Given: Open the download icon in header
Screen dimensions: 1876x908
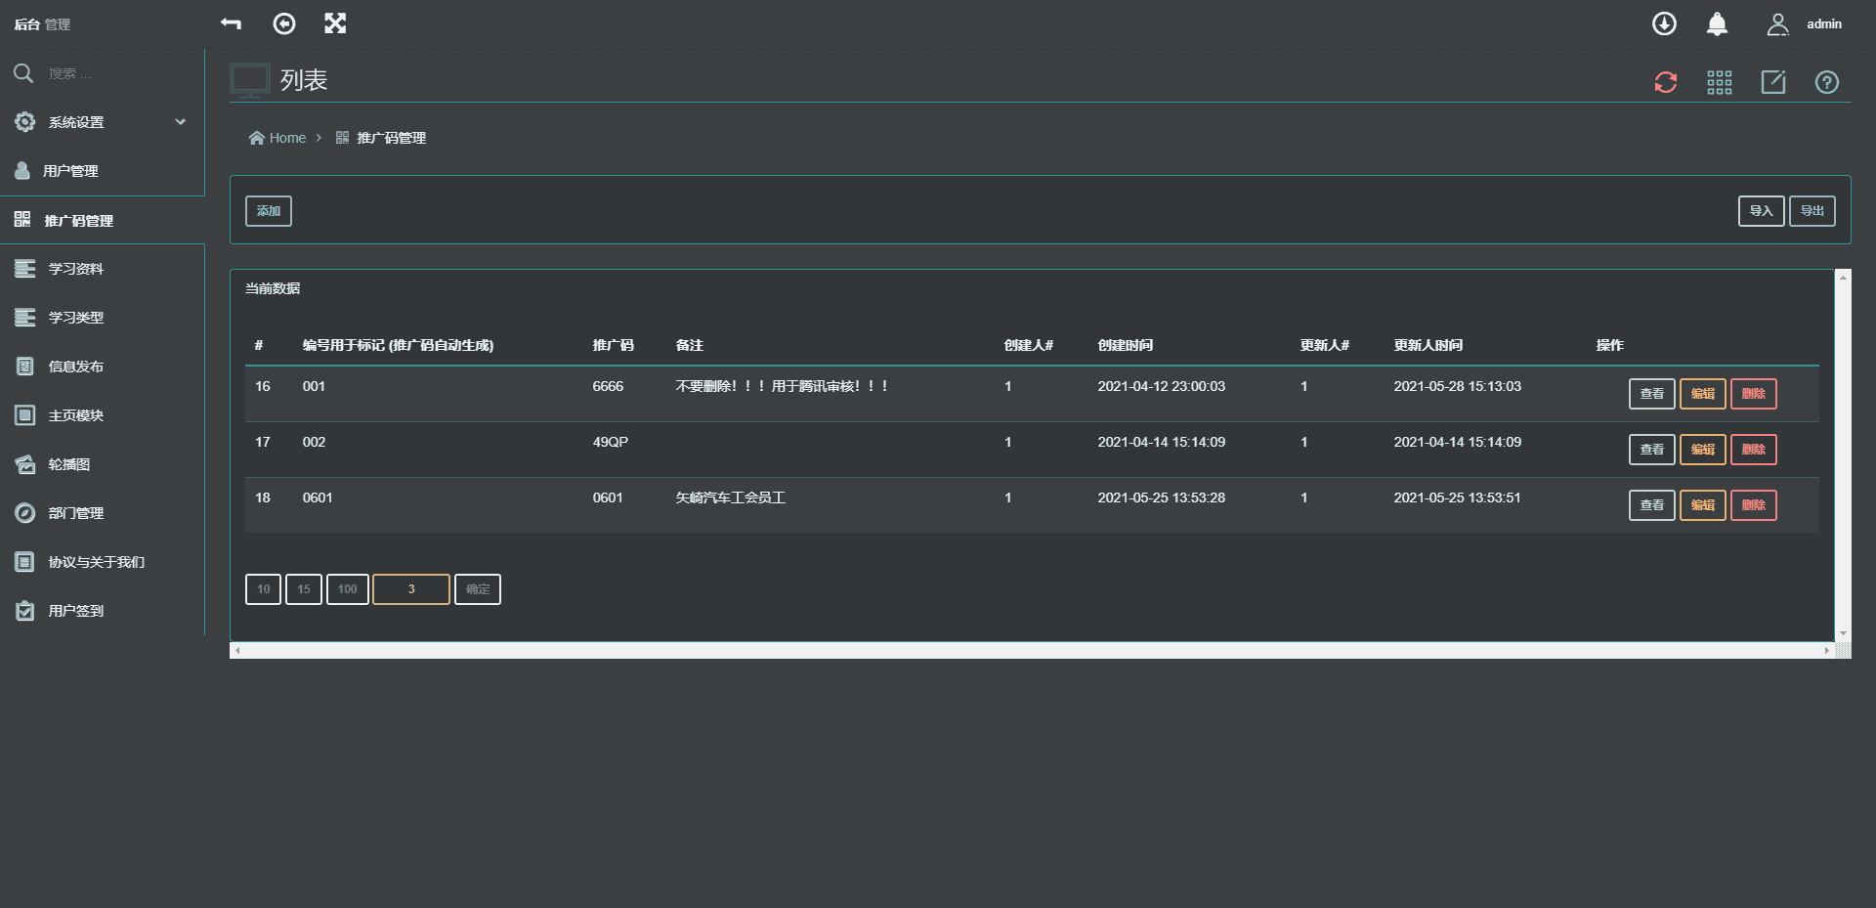Looking at the screenshot, I should (1664, 23).
